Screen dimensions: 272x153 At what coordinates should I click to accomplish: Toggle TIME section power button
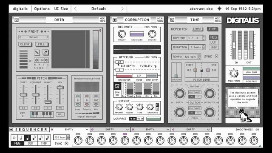(172, 20)
